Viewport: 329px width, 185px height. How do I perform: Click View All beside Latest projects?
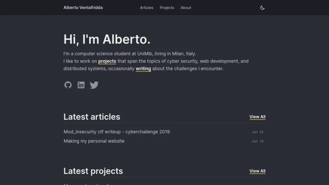257,171
